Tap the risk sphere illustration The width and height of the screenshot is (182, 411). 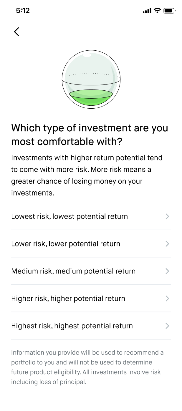coord(91,79)
